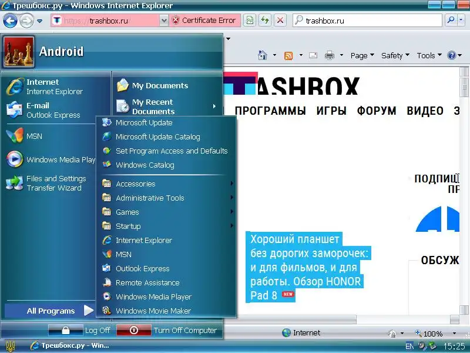The height and width of the screenshot is (353, 470).
Task: Open the HONOR Pad 8 review article
Action: coord(308,267)
